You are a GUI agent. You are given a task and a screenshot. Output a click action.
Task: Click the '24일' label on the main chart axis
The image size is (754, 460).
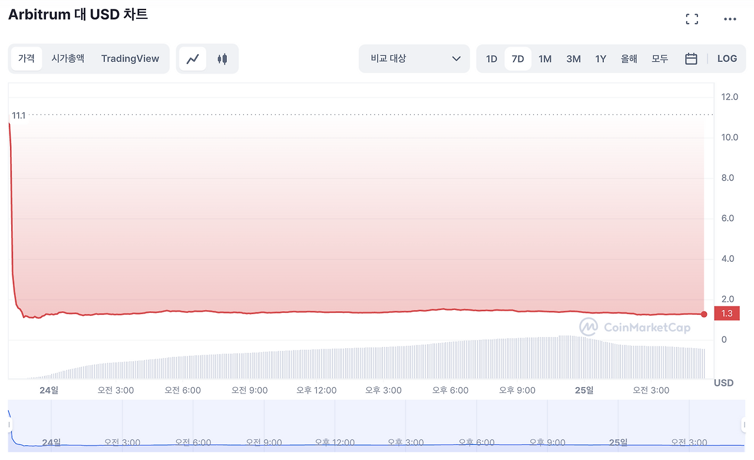[x=50, y=390]
